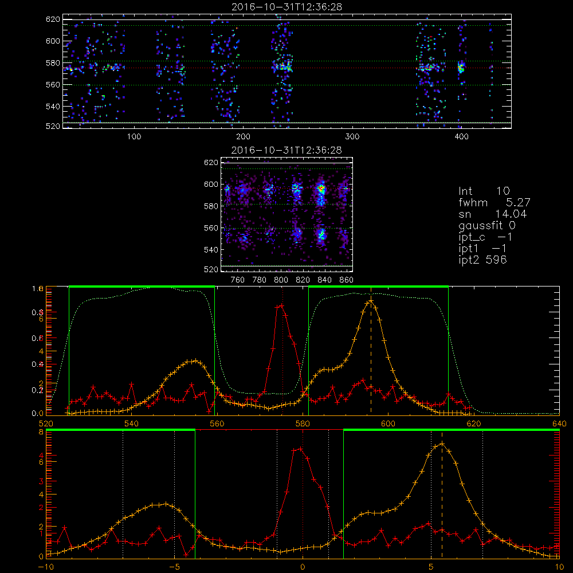Click the orange axis label 520 under the profile plot
573x573 pixels.
pyautogui.click(x=46, y=423)
